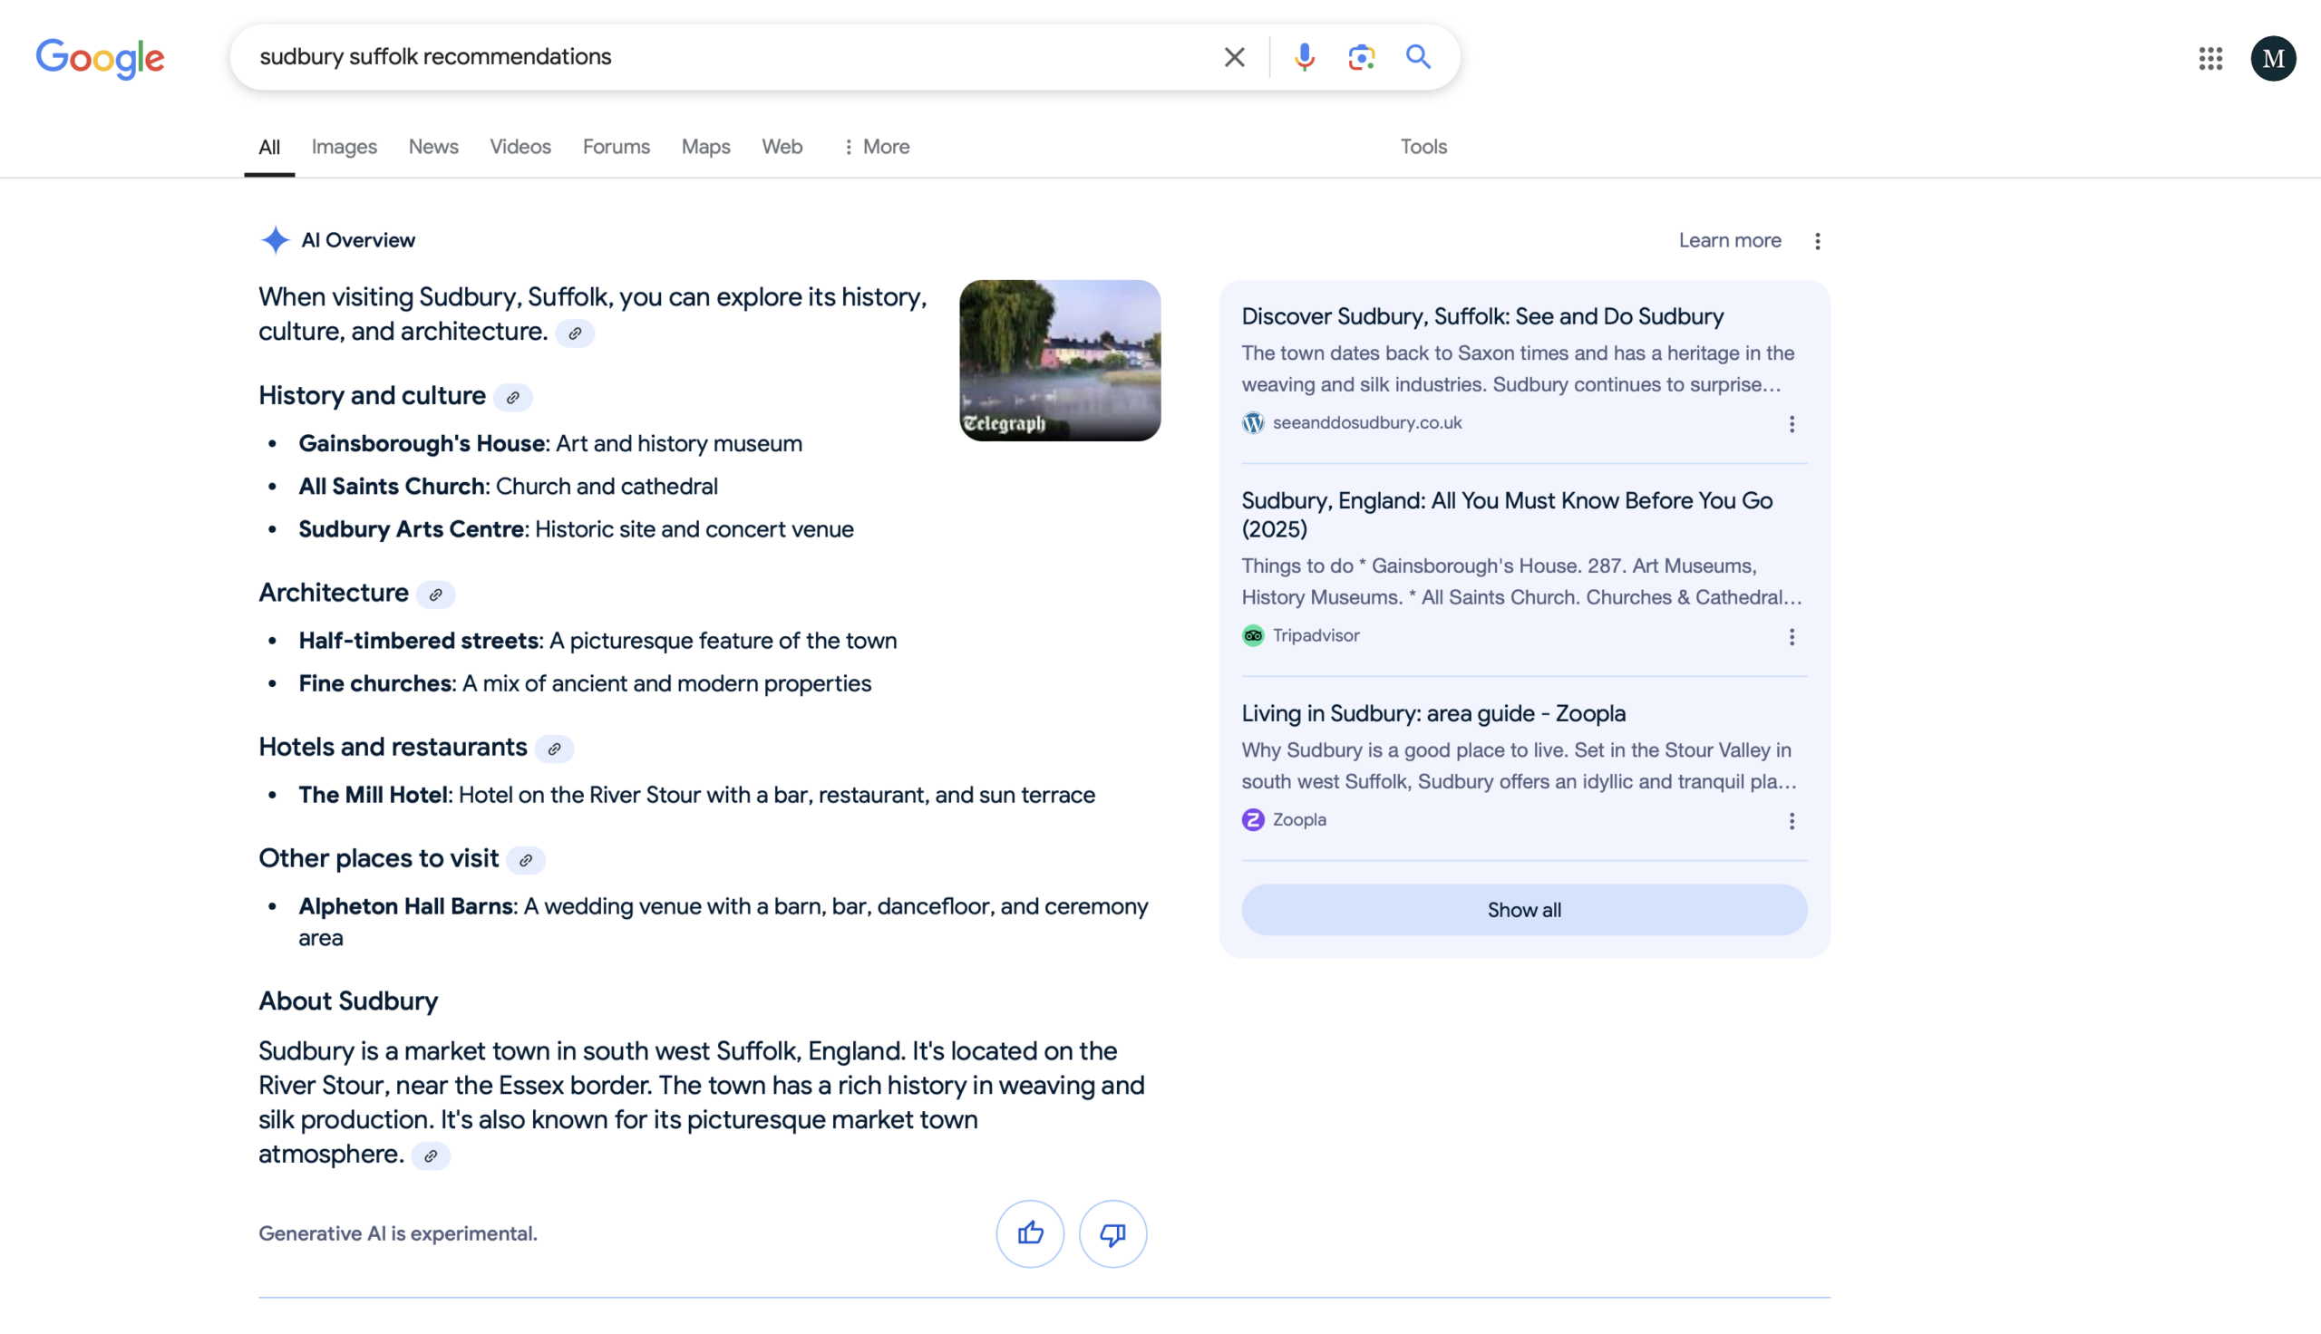Click the Zoopla source name label
This screenshot has height=1334, width=2321.
(x=1299, y=820)
